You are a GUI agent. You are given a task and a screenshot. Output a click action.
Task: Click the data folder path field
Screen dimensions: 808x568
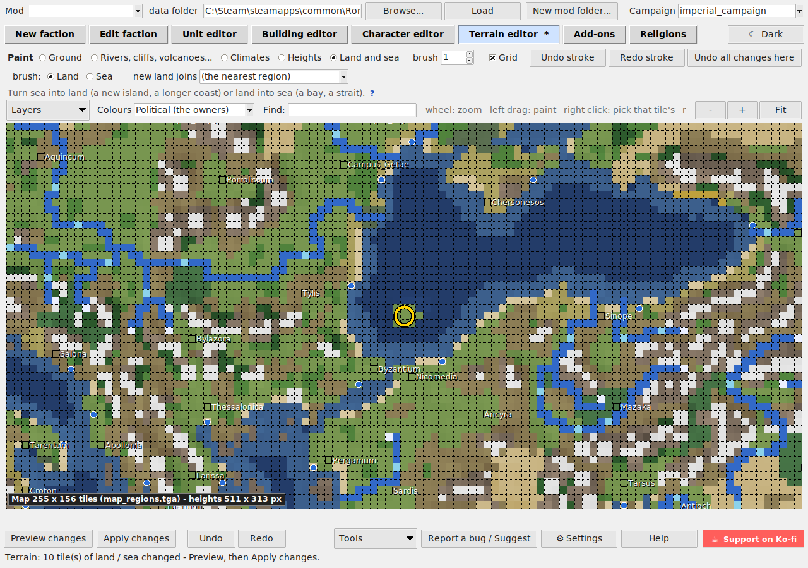coord(282,11)
